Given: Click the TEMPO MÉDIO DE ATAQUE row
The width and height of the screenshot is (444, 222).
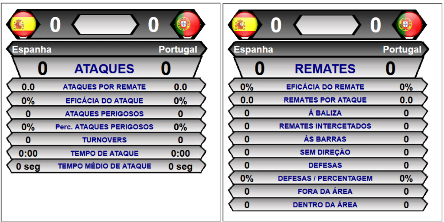Looking at the screenshot, I should point(106,166).
